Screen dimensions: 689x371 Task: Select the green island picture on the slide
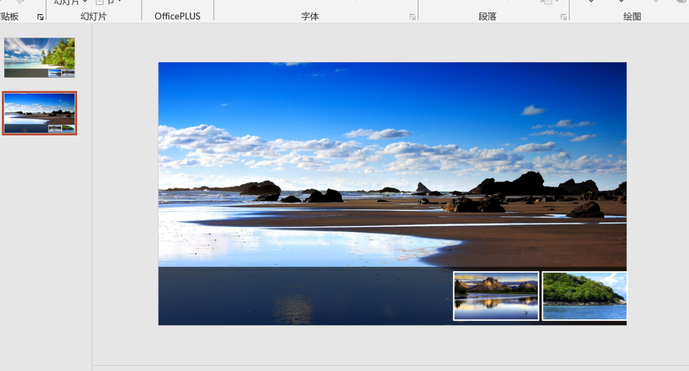pyautogui.click(x=585, y=296)
